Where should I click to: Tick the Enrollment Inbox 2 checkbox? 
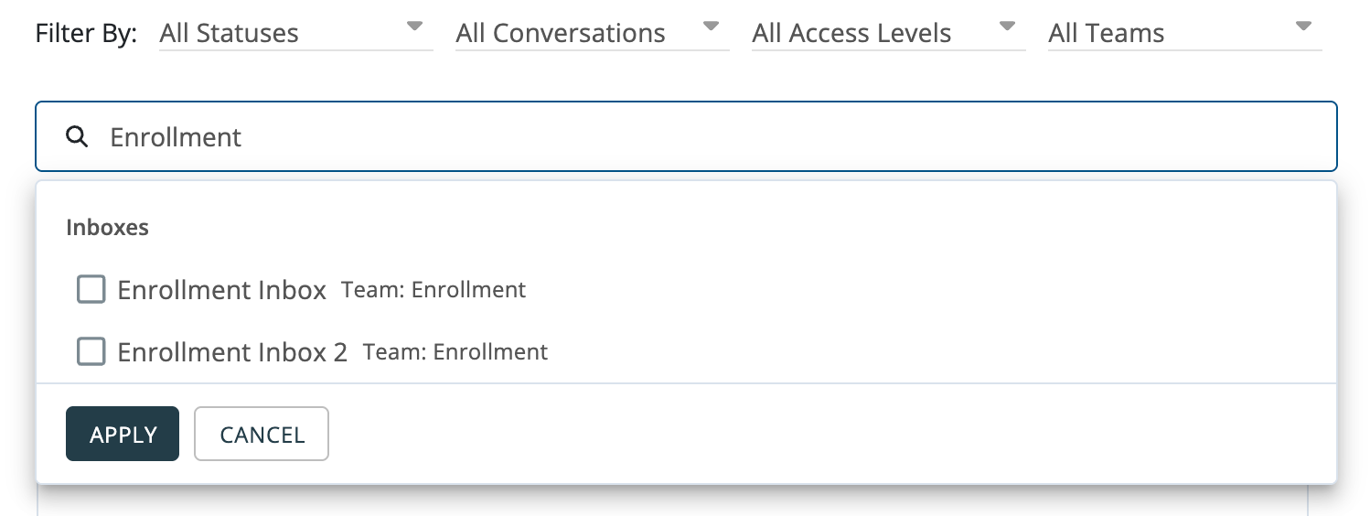point(91,352)
